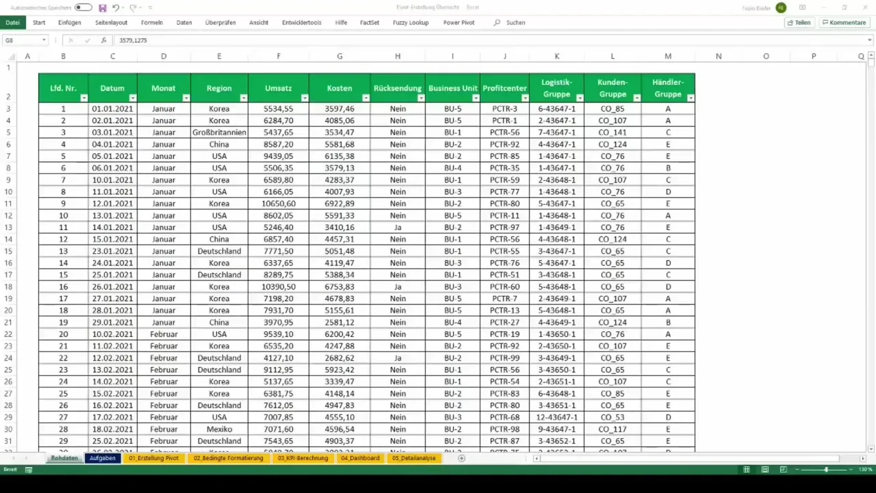Open the Fuzzy Lookup ribbon tab
876x493 pixels.
click(411, 23)
